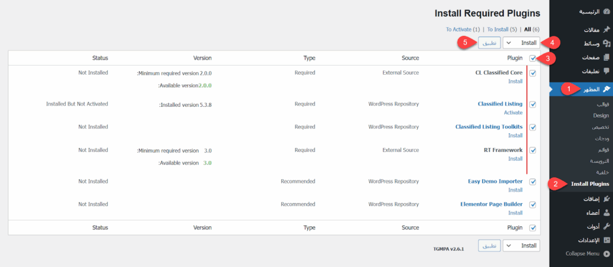Open the media library icon

606,44
